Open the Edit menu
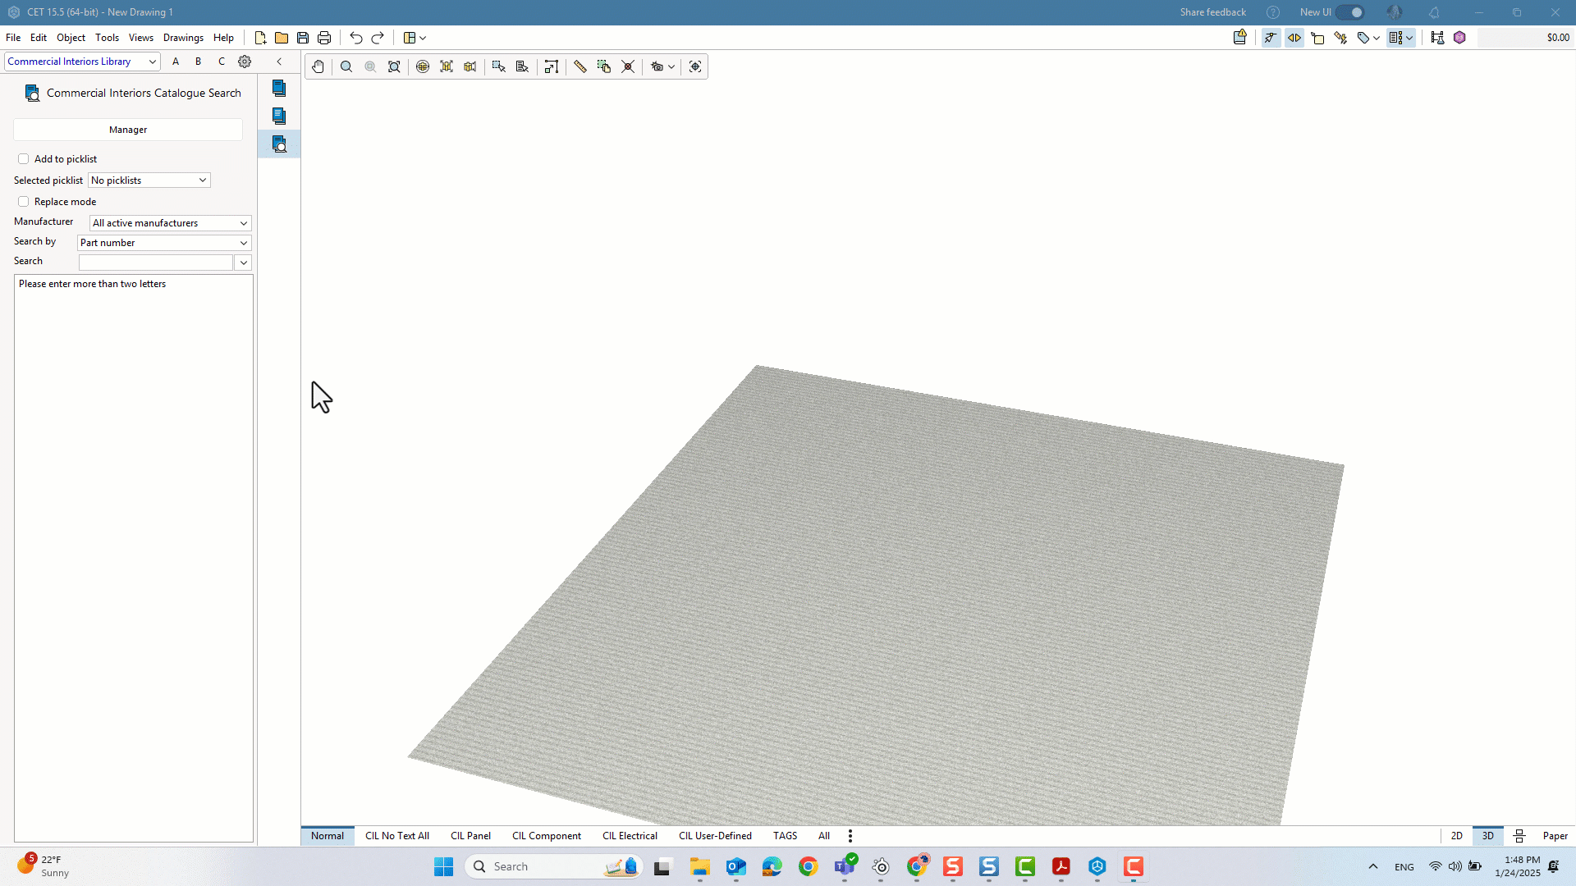This screenshot has height=886, width=1576. 39,38
